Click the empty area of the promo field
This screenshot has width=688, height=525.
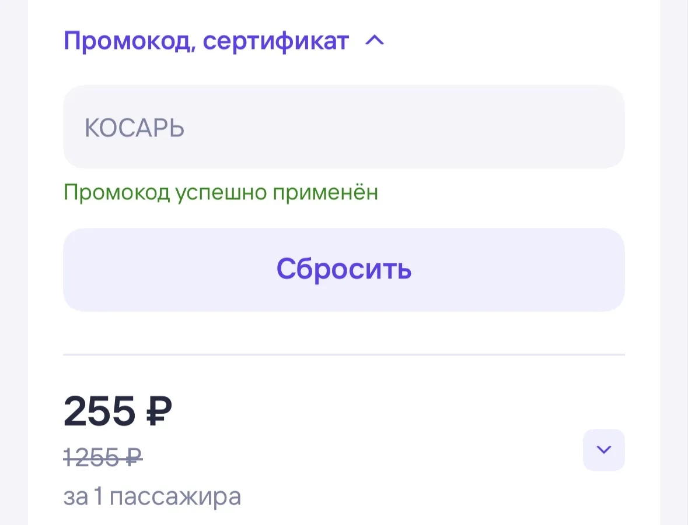coord(404,126)
